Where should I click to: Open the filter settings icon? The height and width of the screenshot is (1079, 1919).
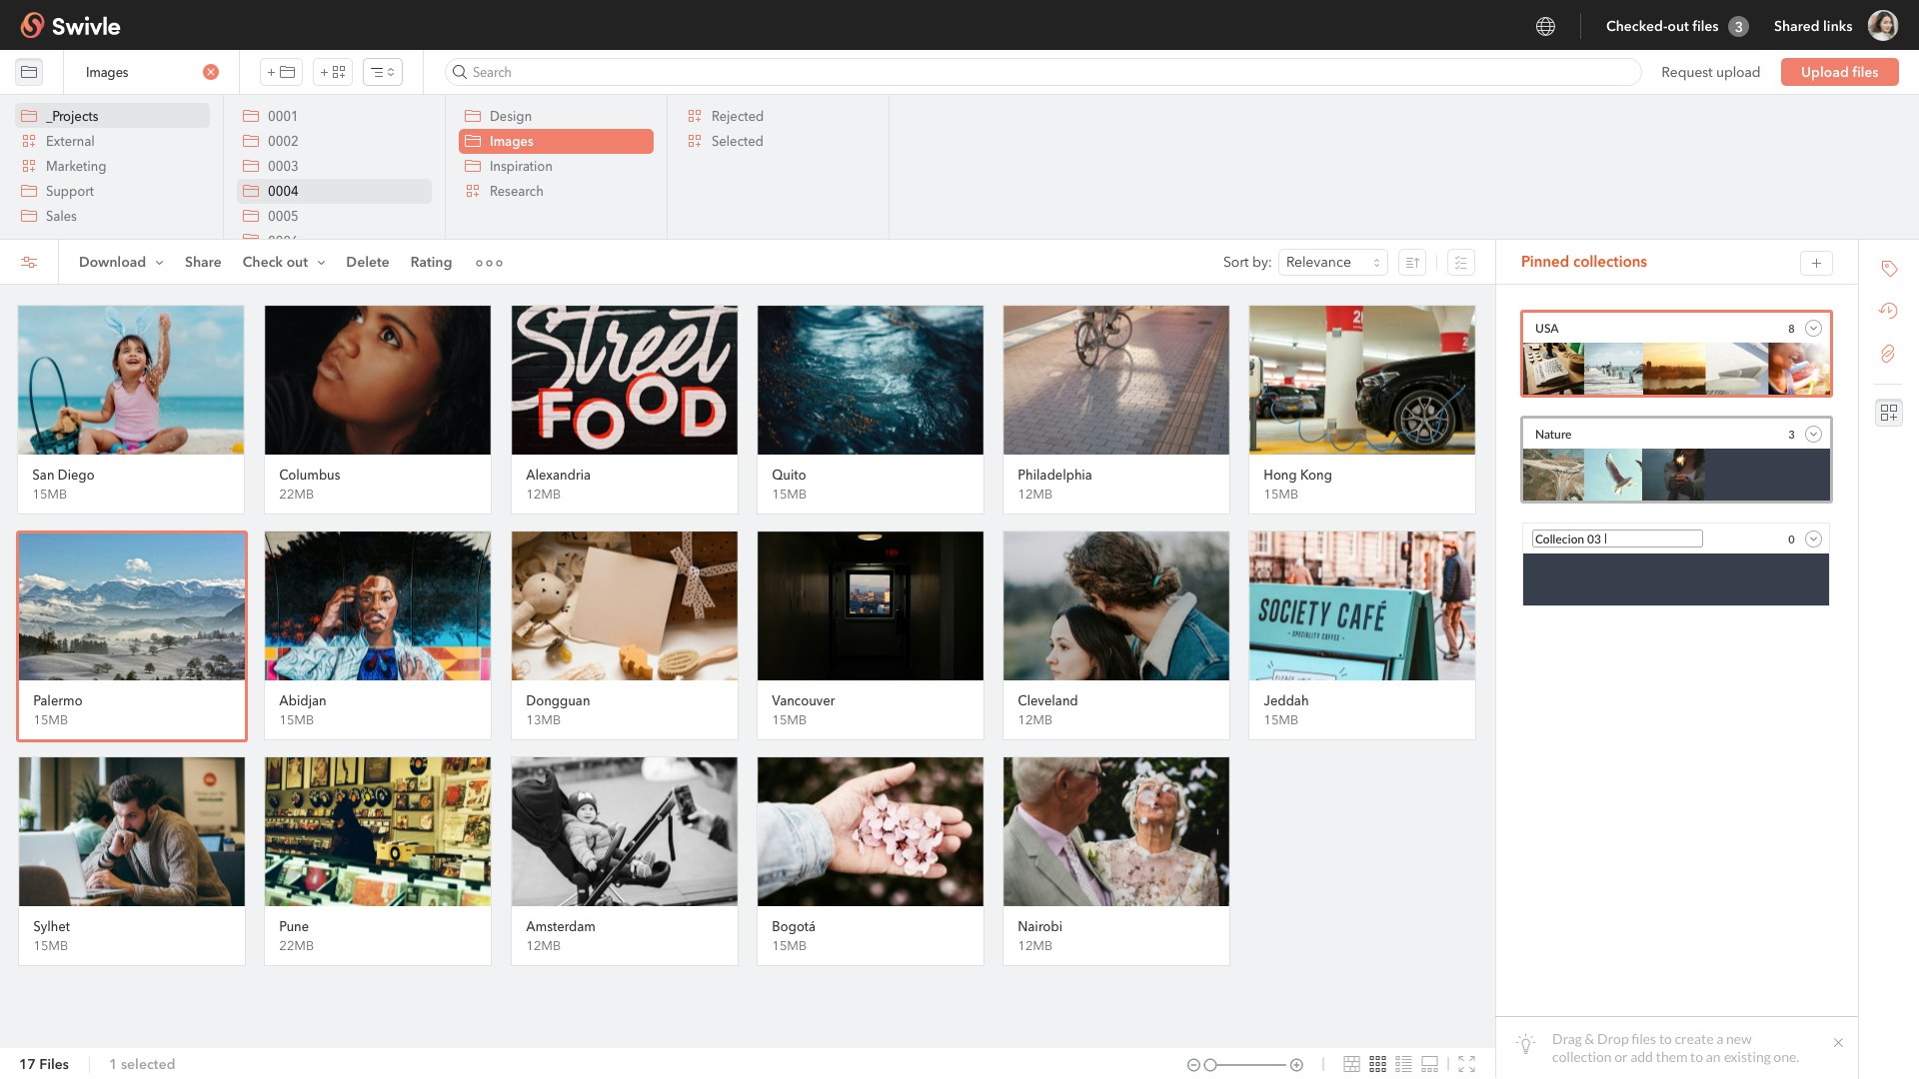point(29,262)
